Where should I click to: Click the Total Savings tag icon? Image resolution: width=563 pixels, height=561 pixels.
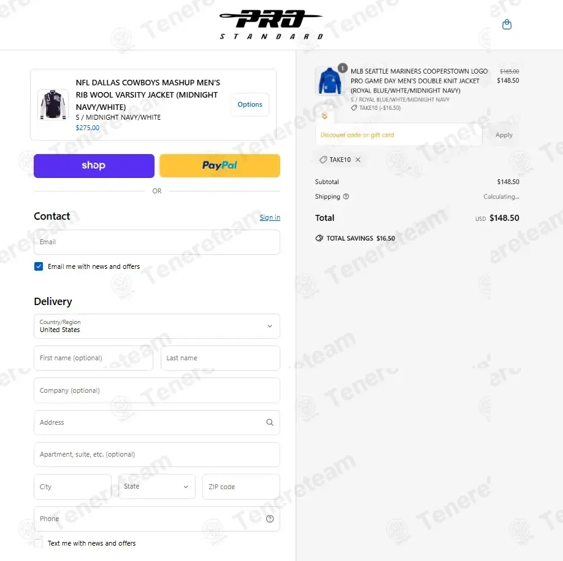(x=319, y=238)
